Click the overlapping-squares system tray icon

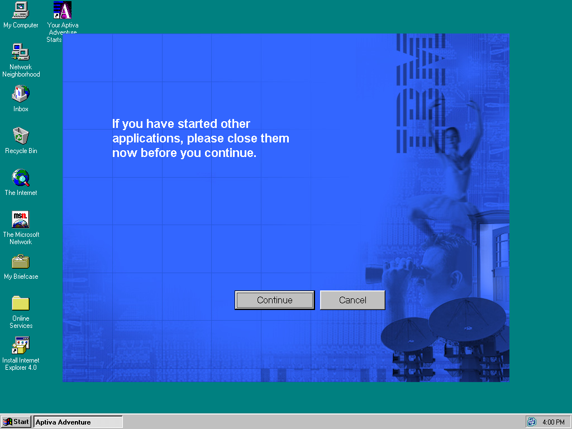tap(532, 422)
